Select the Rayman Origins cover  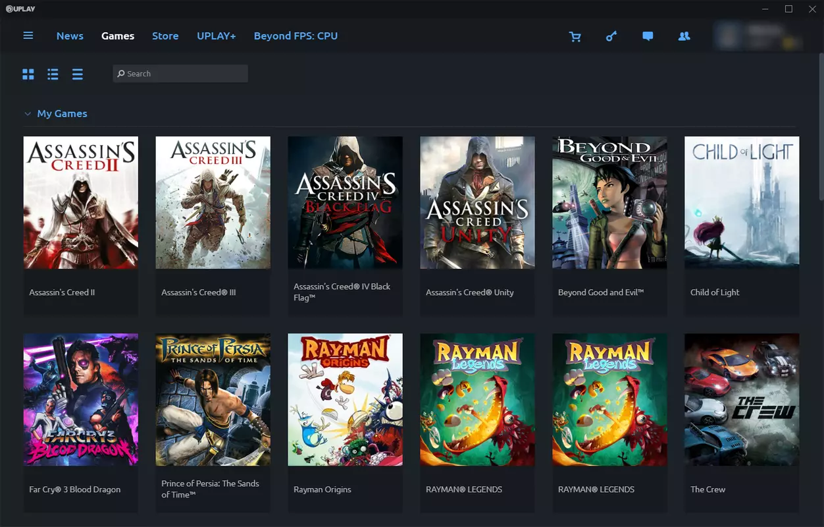click(346, 399)
